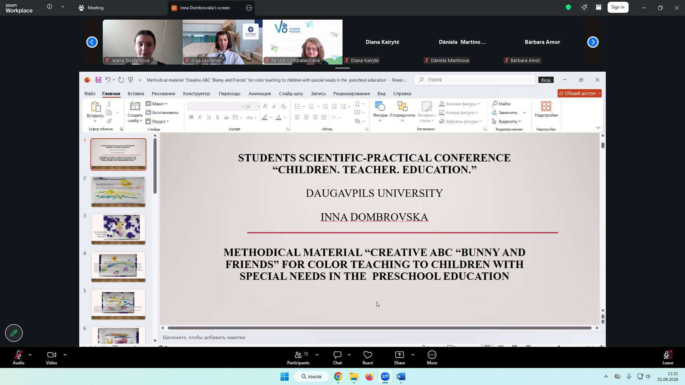Open Zoom audio options caret
This screenshot has width=685, height=385.
(30, 355)
